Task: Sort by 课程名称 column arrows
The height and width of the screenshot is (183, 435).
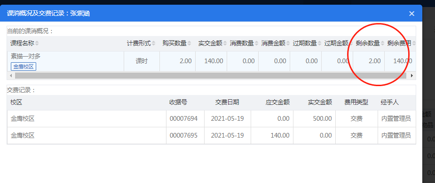Action: 37,44
